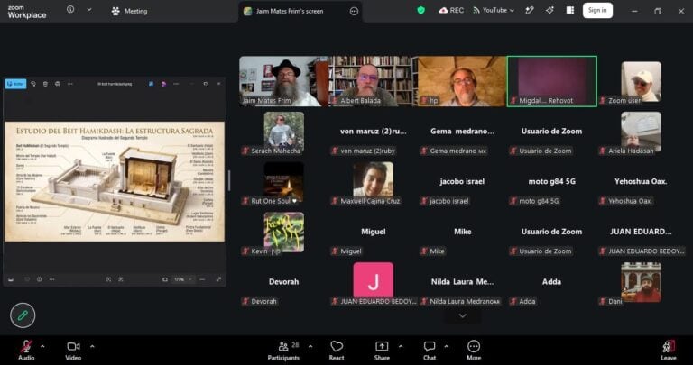
Task: Select the Meeting tab
Action: (130, 11)
